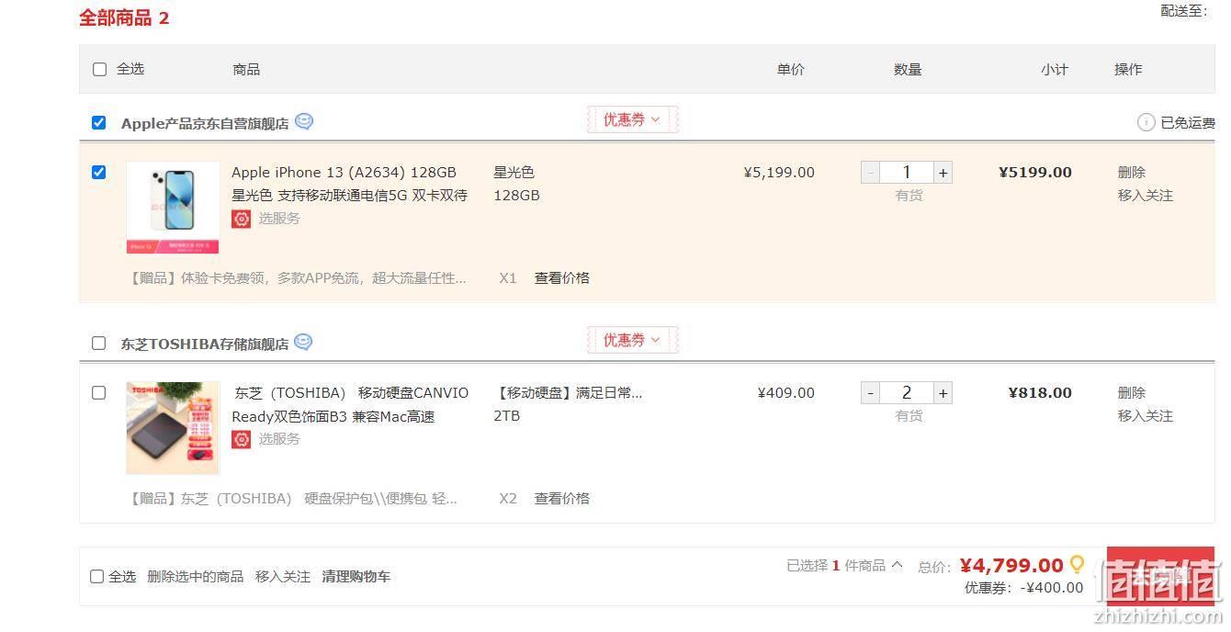Click 删除 for the iPhone 13 row
Viewport: 1231px width, 632px height.
[x=1132, y=172]
